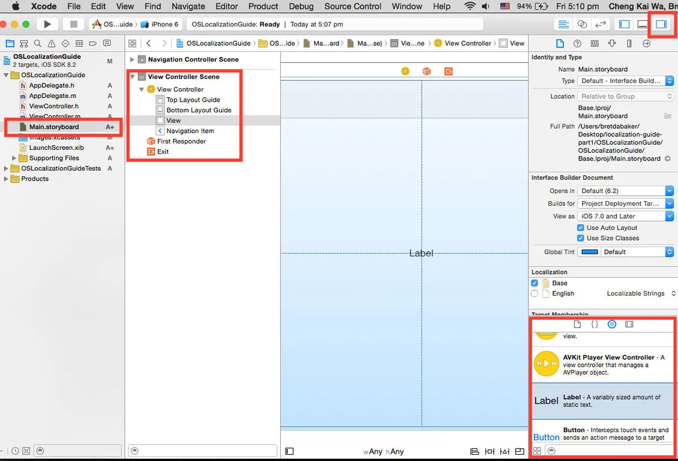Expand the Supporting Files folder
This screenshot has height=461, width=678.
tap(15, 158)
